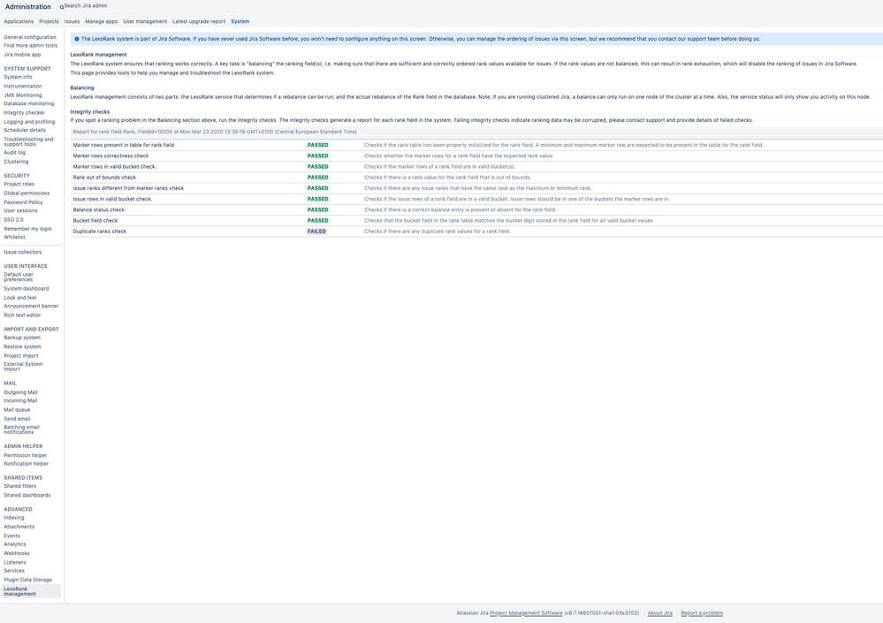This screenshot has width=883, height=623.
Task: View the Mail queue
Action: [17, 410]
